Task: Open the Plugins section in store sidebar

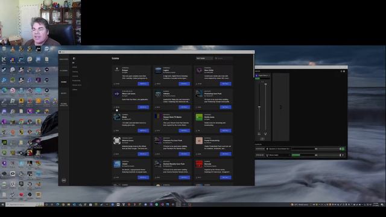Action: (64, 71)
